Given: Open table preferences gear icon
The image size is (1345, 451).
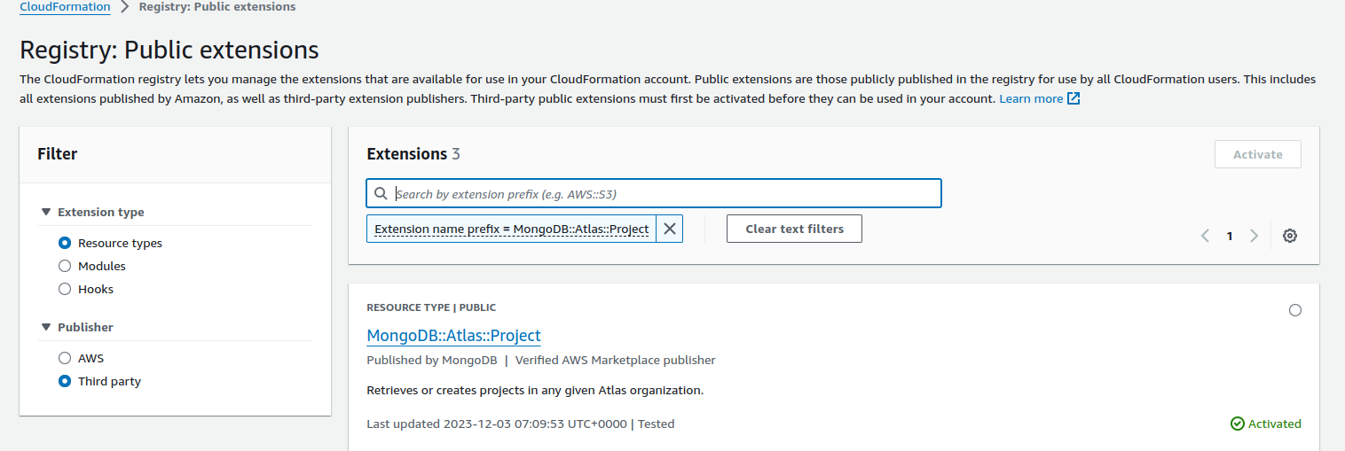Looking at the screenshot, I should point(1290,236).
